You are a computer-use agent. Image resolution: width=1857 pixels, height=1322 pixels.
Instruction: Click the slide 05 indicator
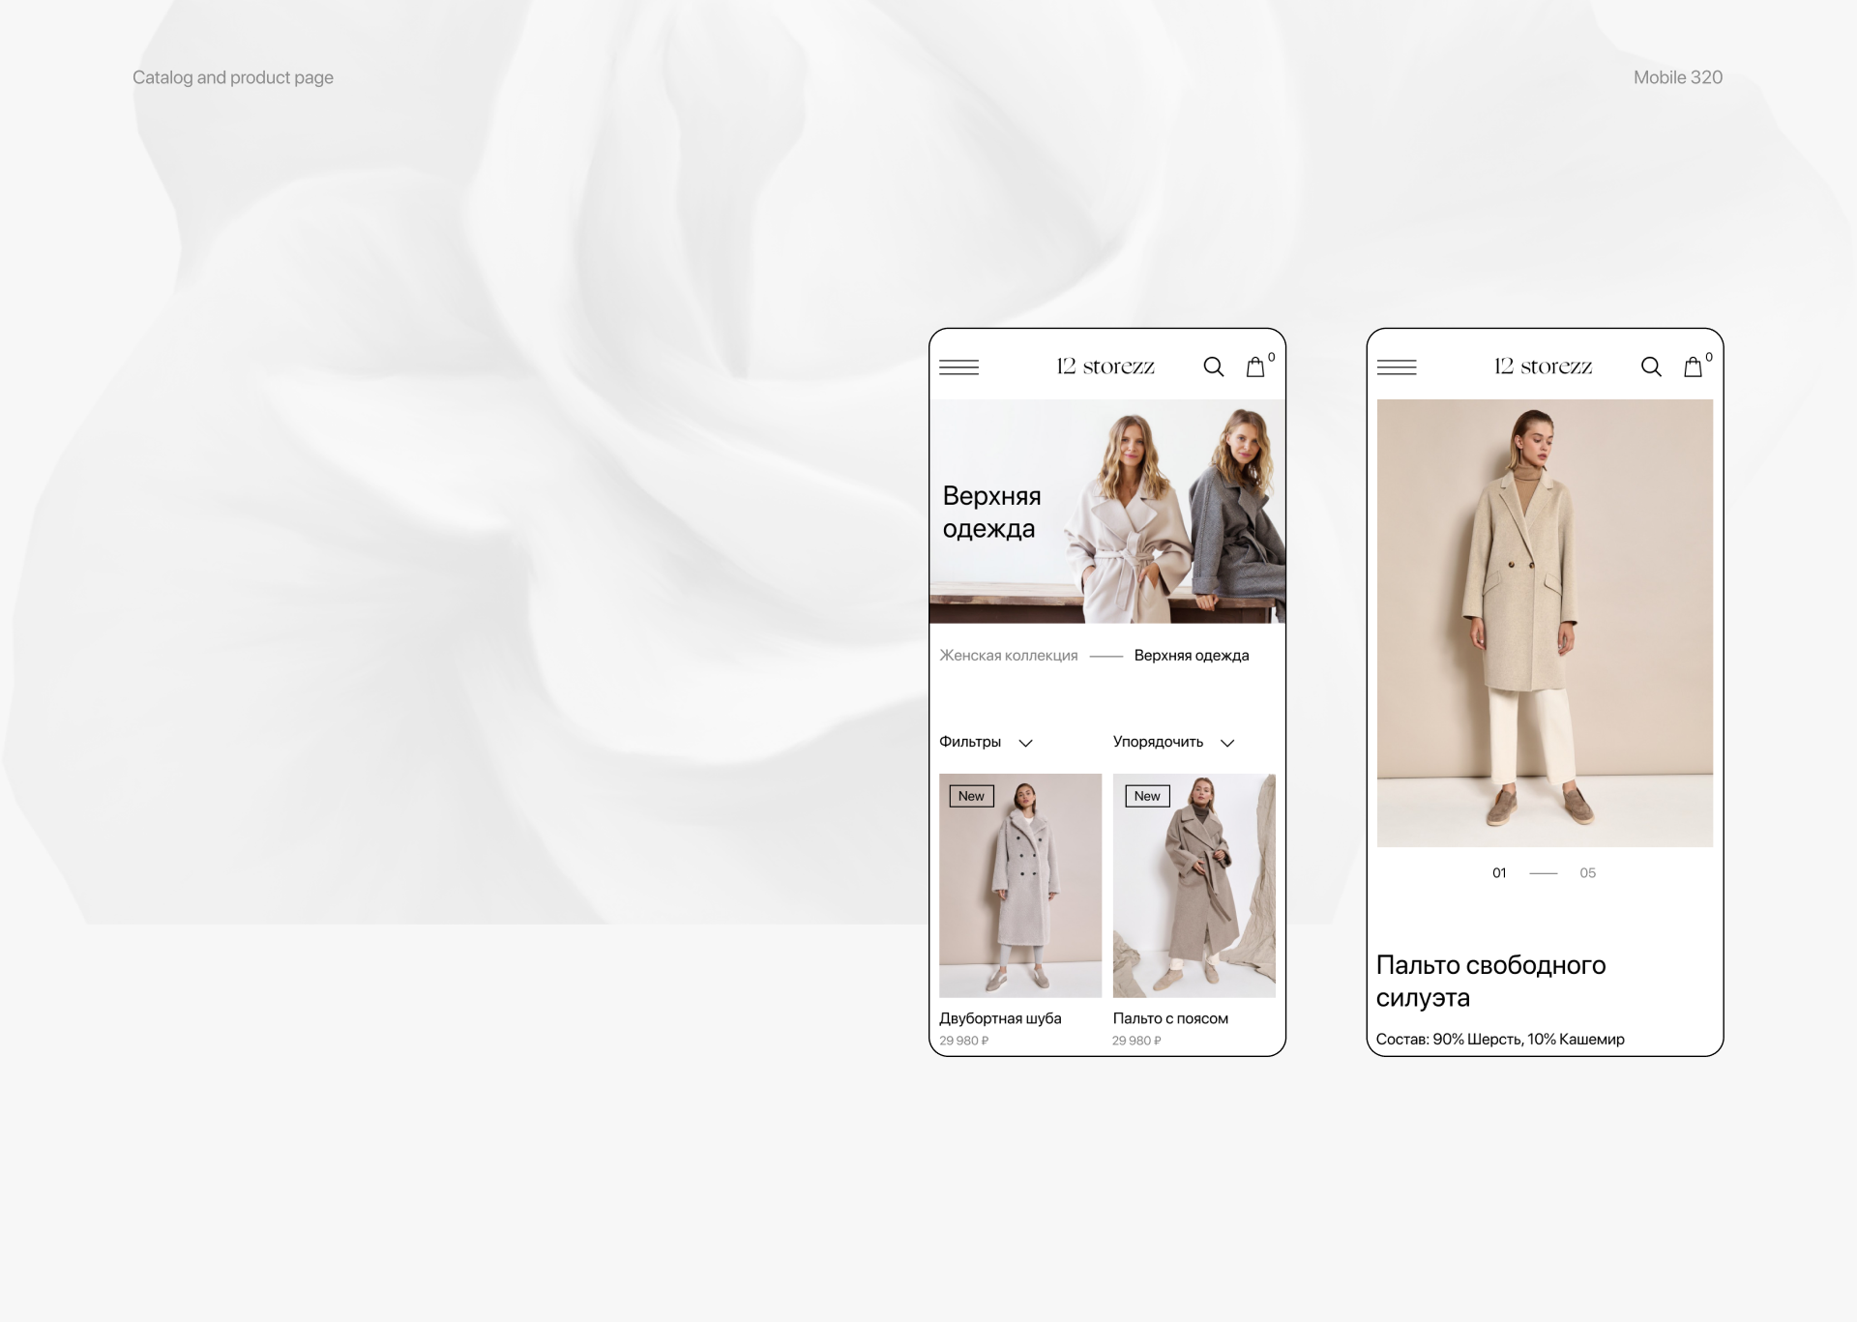click(1587, 873)
